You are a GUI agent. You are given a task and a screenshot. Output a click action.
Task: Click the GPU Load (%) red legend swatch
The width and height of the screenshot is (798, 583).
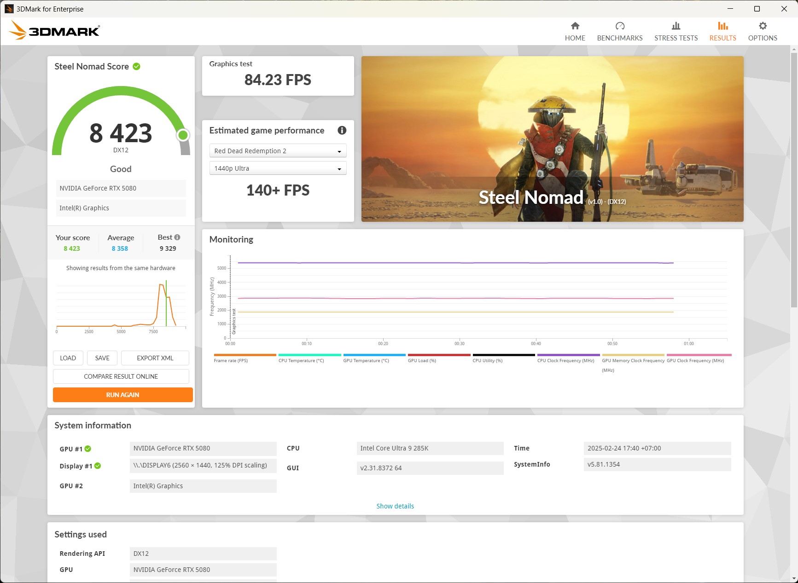[439, 355]
